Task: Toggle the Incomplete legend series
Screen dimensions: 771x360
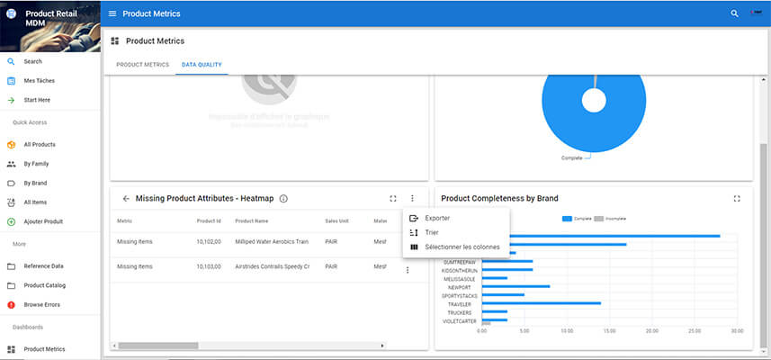Action: pos(610,219)
